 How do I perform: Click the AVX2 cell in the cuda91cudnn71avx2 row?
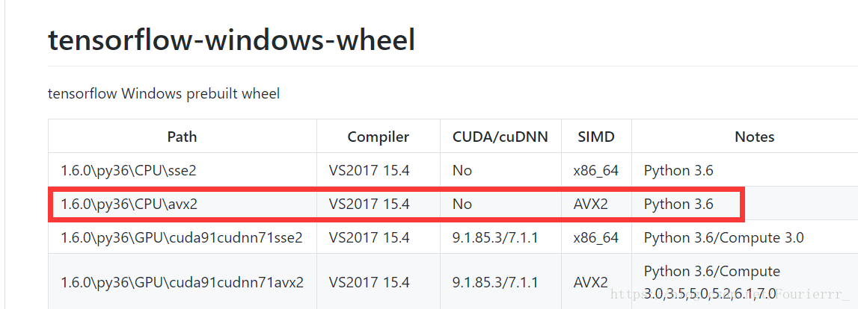point(590,283)
